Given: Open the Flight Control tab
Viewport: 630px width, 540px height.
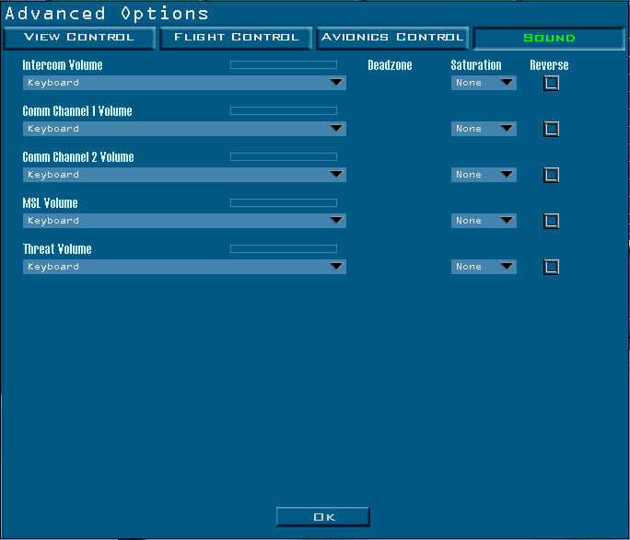Looking at the screenshot, I should 236,38.
